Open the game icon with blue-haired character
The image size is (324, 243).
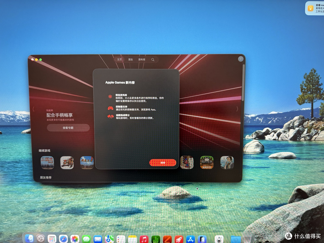(187, 162)
